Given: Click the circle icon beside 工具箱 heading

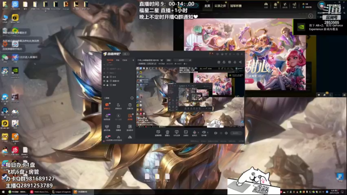Looking at the screenshot, I should (x=132, y=98).
